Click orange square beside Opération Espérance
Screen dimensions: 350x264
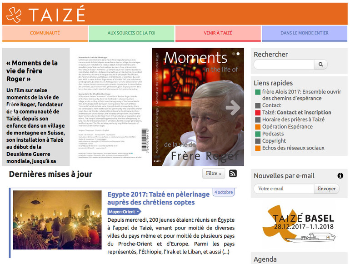click(258, 127)
